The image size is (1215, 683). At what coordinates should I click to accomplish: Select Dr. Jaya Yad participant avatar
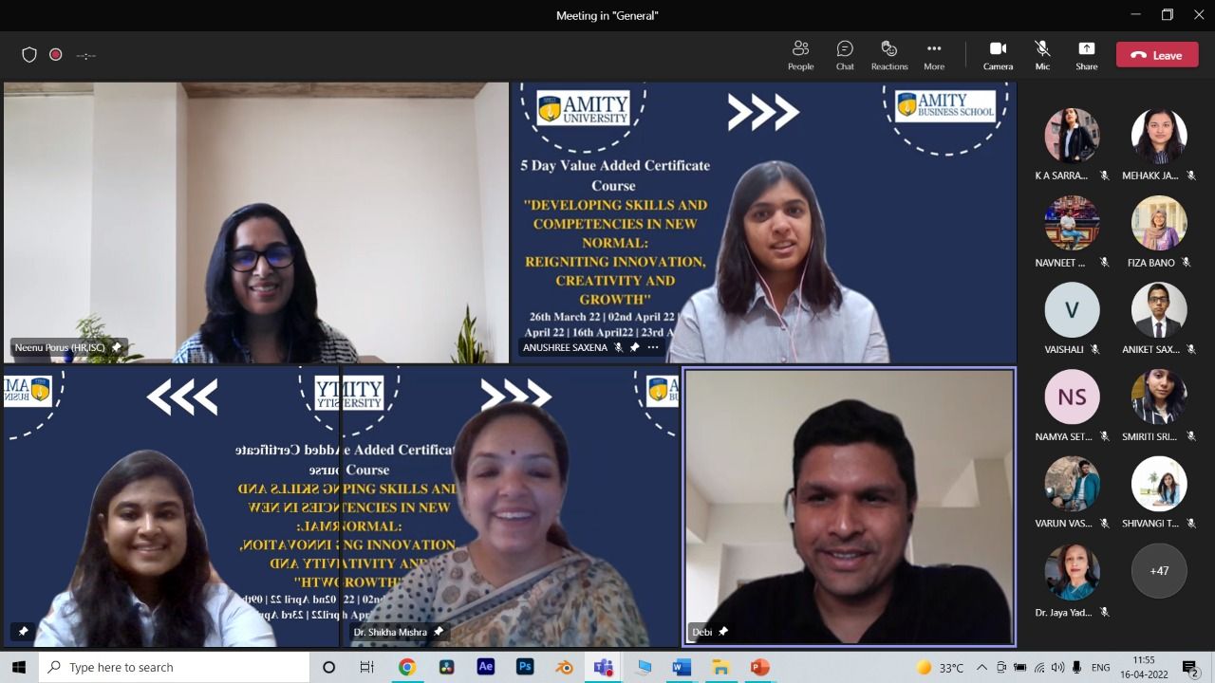click(x=1072, y=572)
